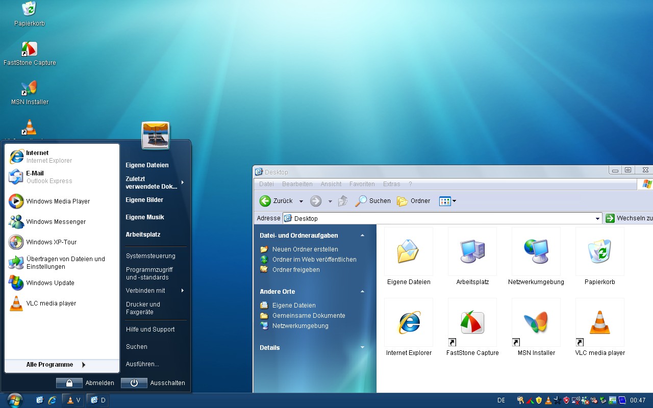Expand the Verbinden mit submenu
The image size is (653, 408).
155,291
